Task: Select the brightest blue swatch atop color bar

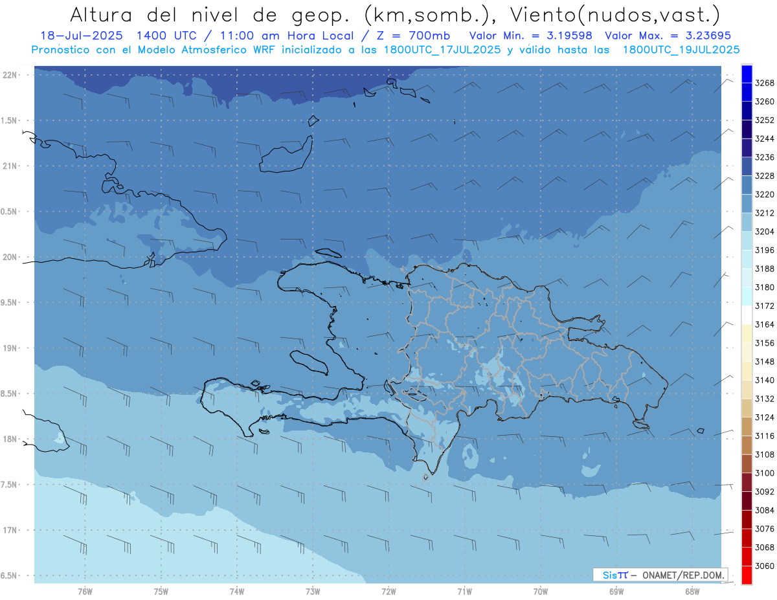Action: point(746,74)
